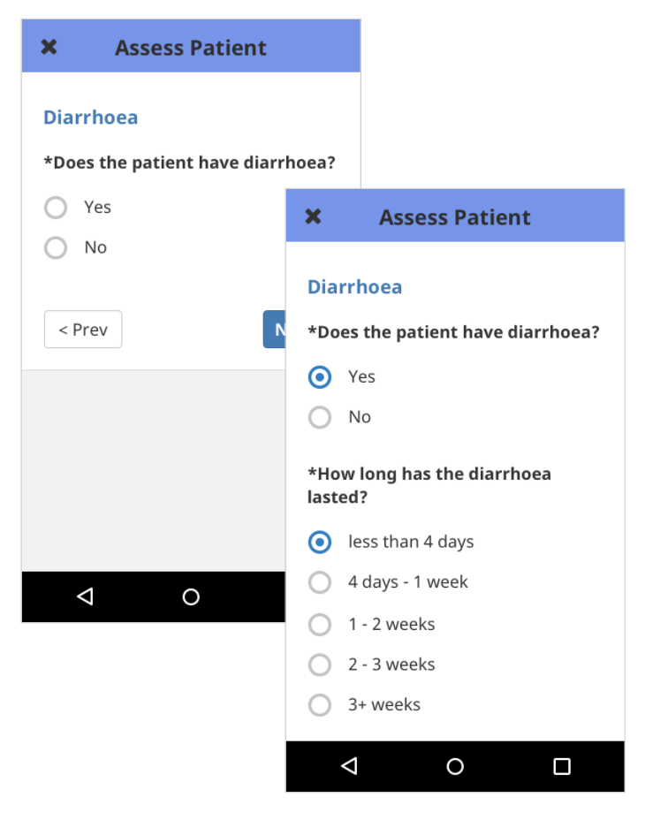This screenshot has height=820, width=645.
Task: Choose No radio on front diarrhoea question
Action: [320, 417]
